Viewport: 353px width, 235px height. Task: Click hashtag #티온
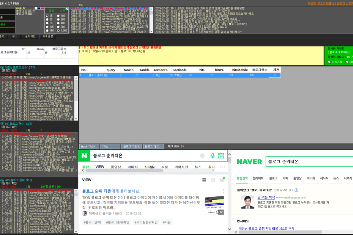tap(167, 222)
